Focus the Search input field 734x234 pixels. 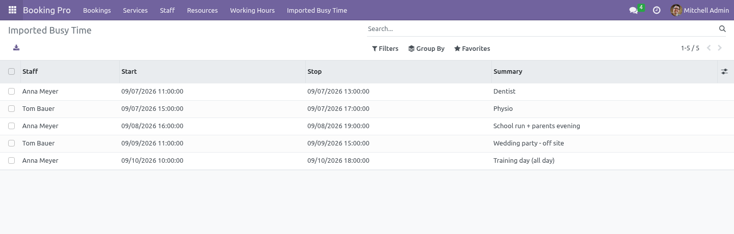pos(542,29)
